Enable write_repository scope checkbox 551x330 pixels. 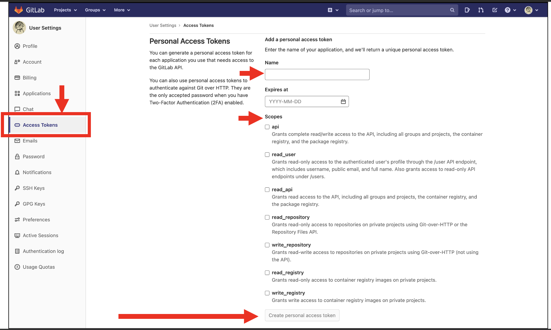click(267, 245)
